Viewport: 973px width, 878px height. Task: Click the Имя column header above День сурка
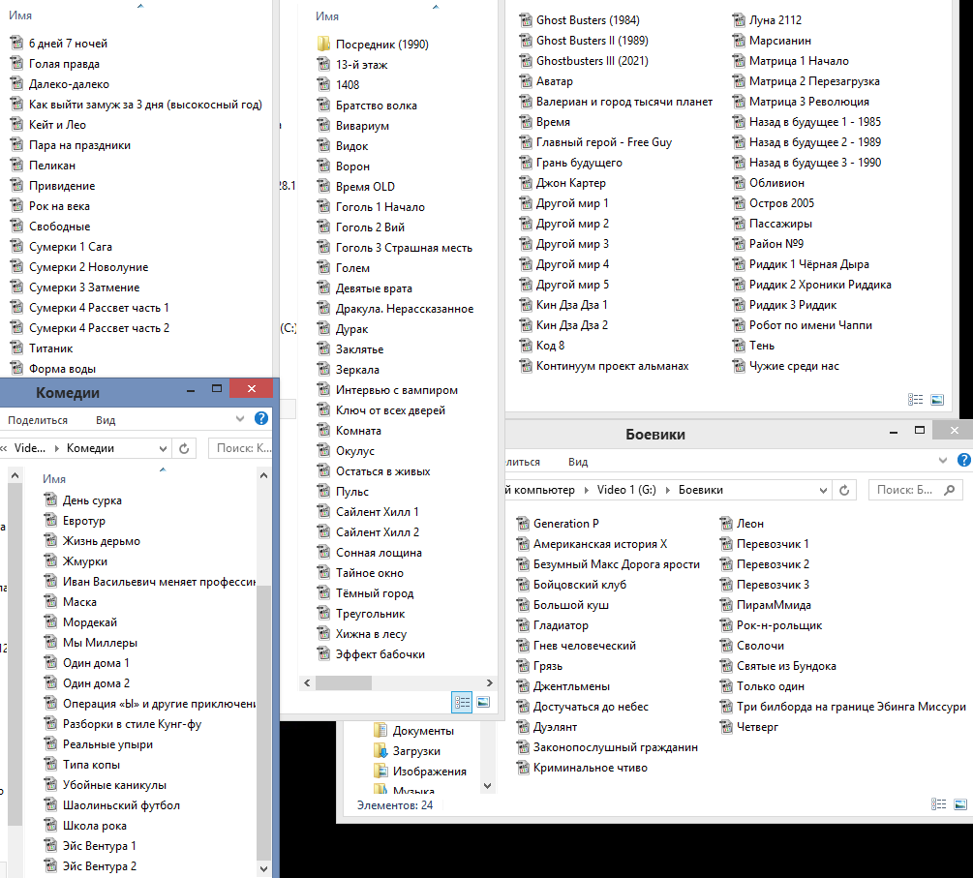click(x=54, y=479)
